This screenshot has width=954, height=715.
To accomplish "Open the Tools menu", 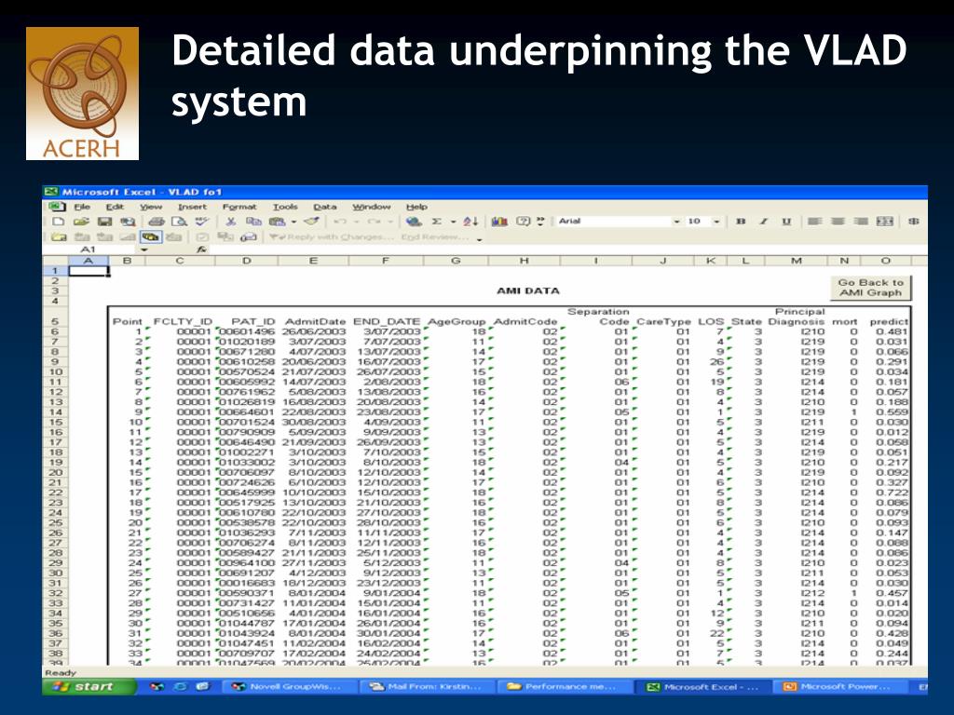I will coord(285,207).
